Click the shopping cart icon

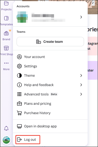19,113
